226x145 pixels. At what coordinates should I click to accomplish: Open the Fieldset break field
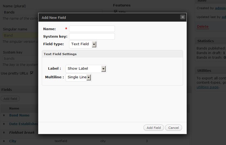(22, 133)
